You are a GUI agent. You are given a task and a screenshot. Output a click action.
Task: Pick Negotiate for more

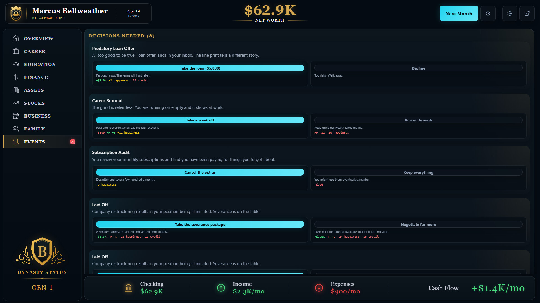418,224
